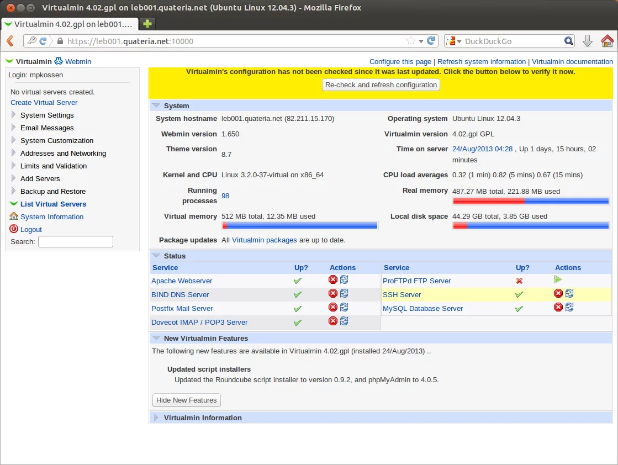Click the padlock site identity icon
Viewport: 618px width, 465px height.
[60, 41]
